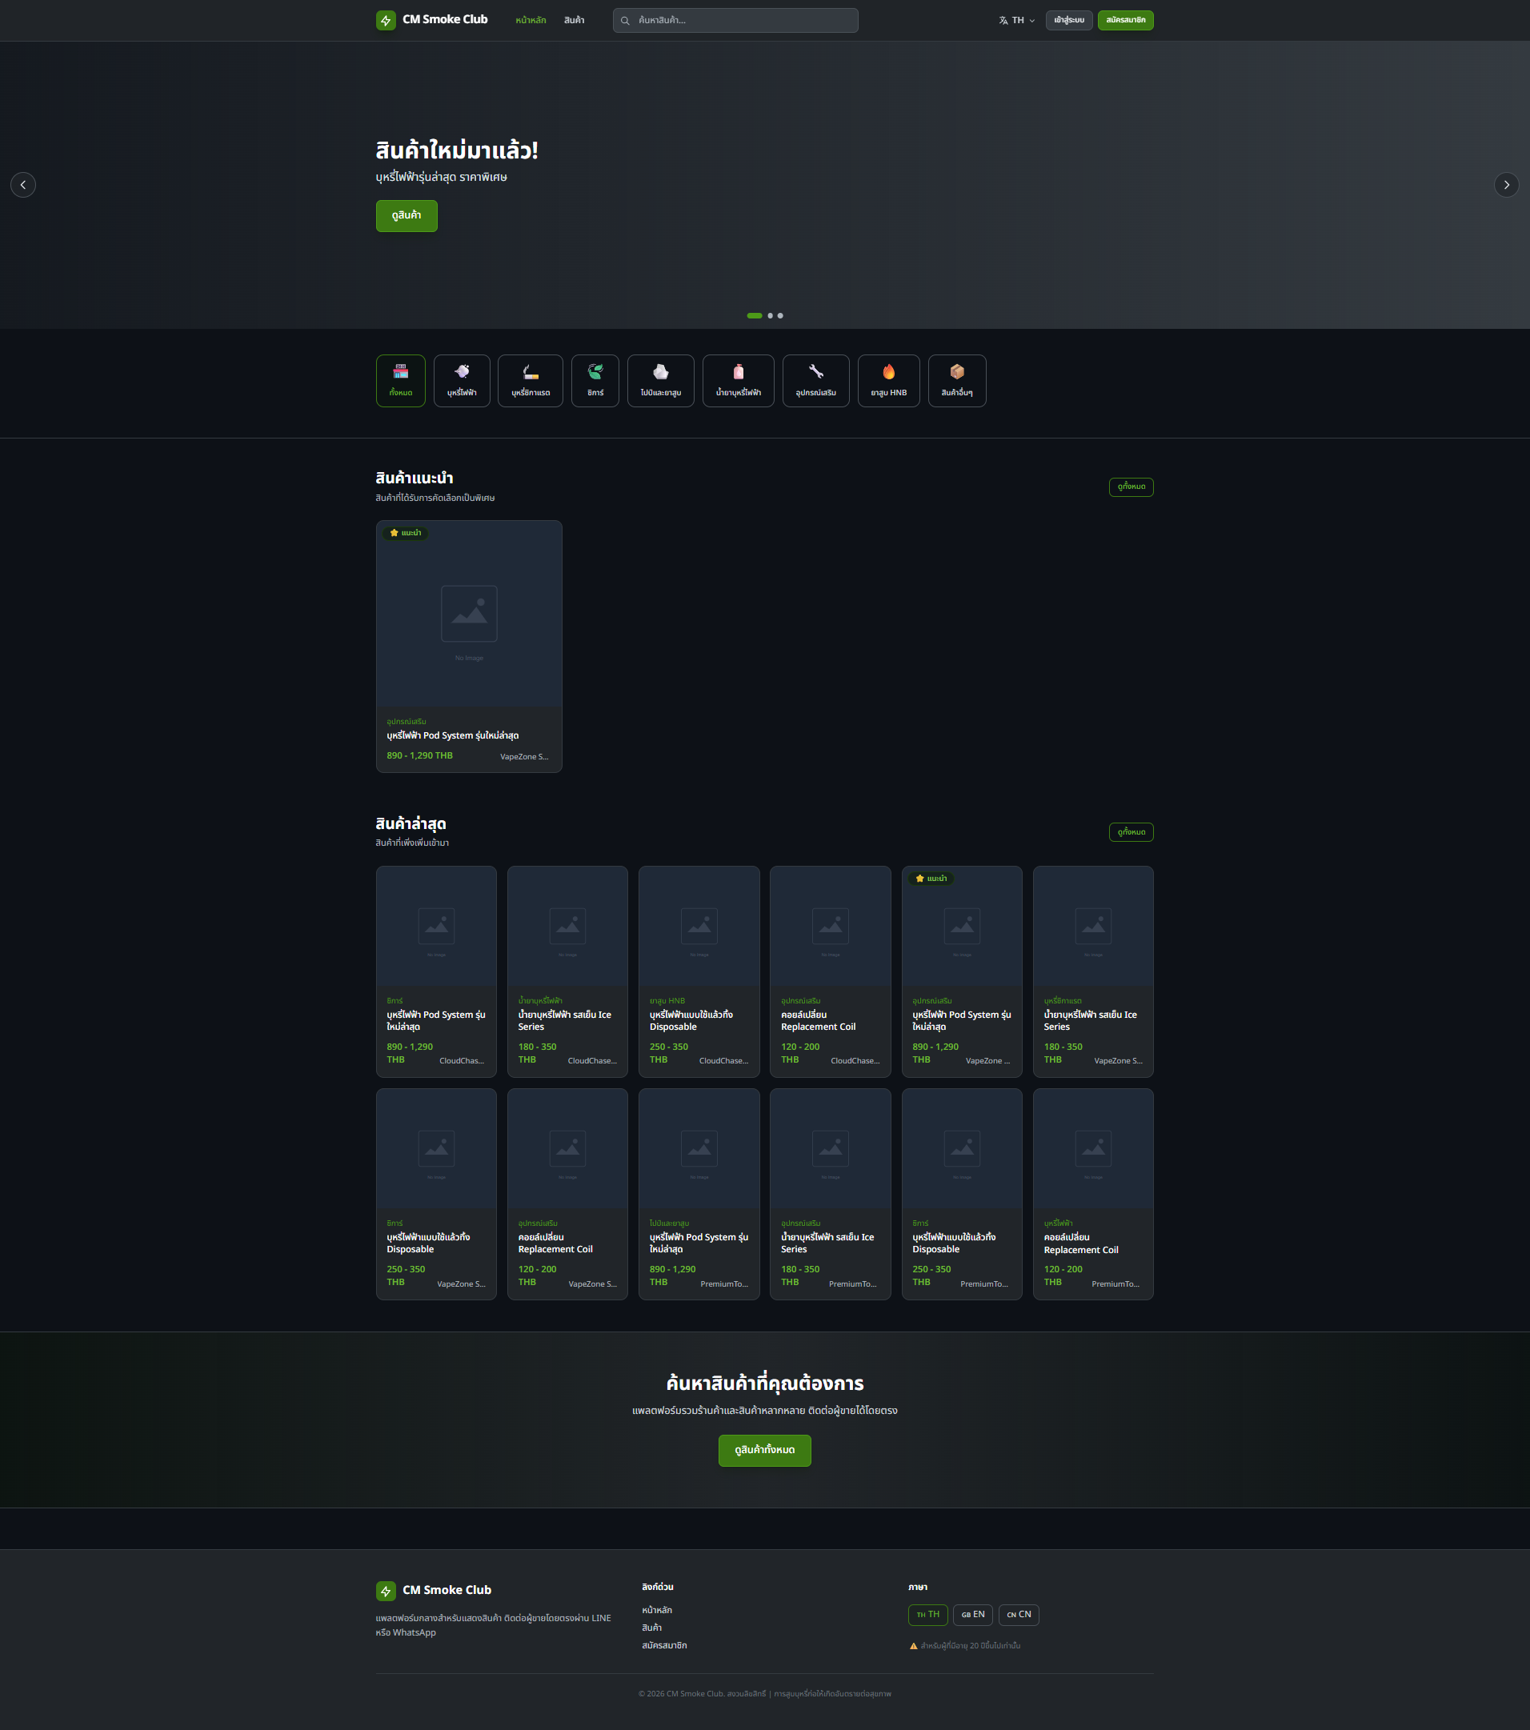The image size is (1530, 1730).
Task: Click สินค้า under ลิงก์ด่วน in footer
Action: (651, 1628)
